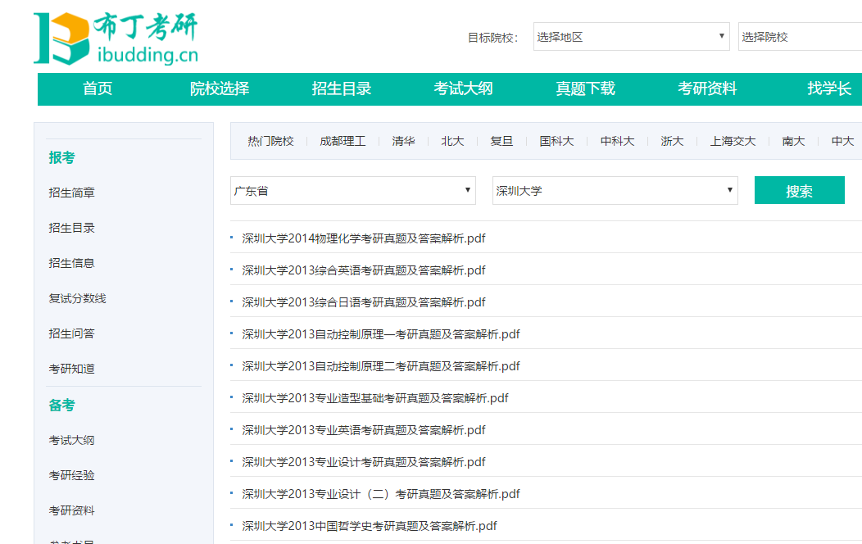Open 深圳大学2013自动控制原理一考研真题 pdf

[x=380, y=334]
